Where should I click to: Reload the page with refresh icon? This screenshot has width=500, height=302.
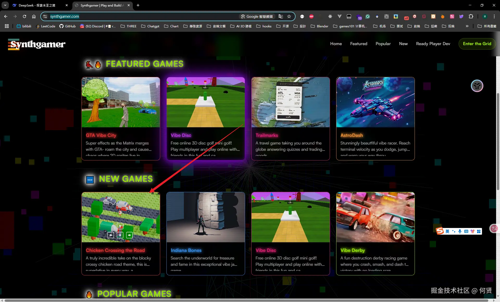24,16
